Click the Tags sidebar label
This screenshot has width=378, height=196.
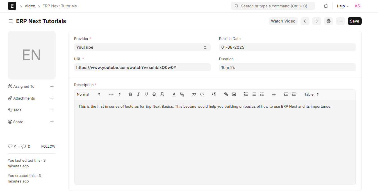click(17, 110)
